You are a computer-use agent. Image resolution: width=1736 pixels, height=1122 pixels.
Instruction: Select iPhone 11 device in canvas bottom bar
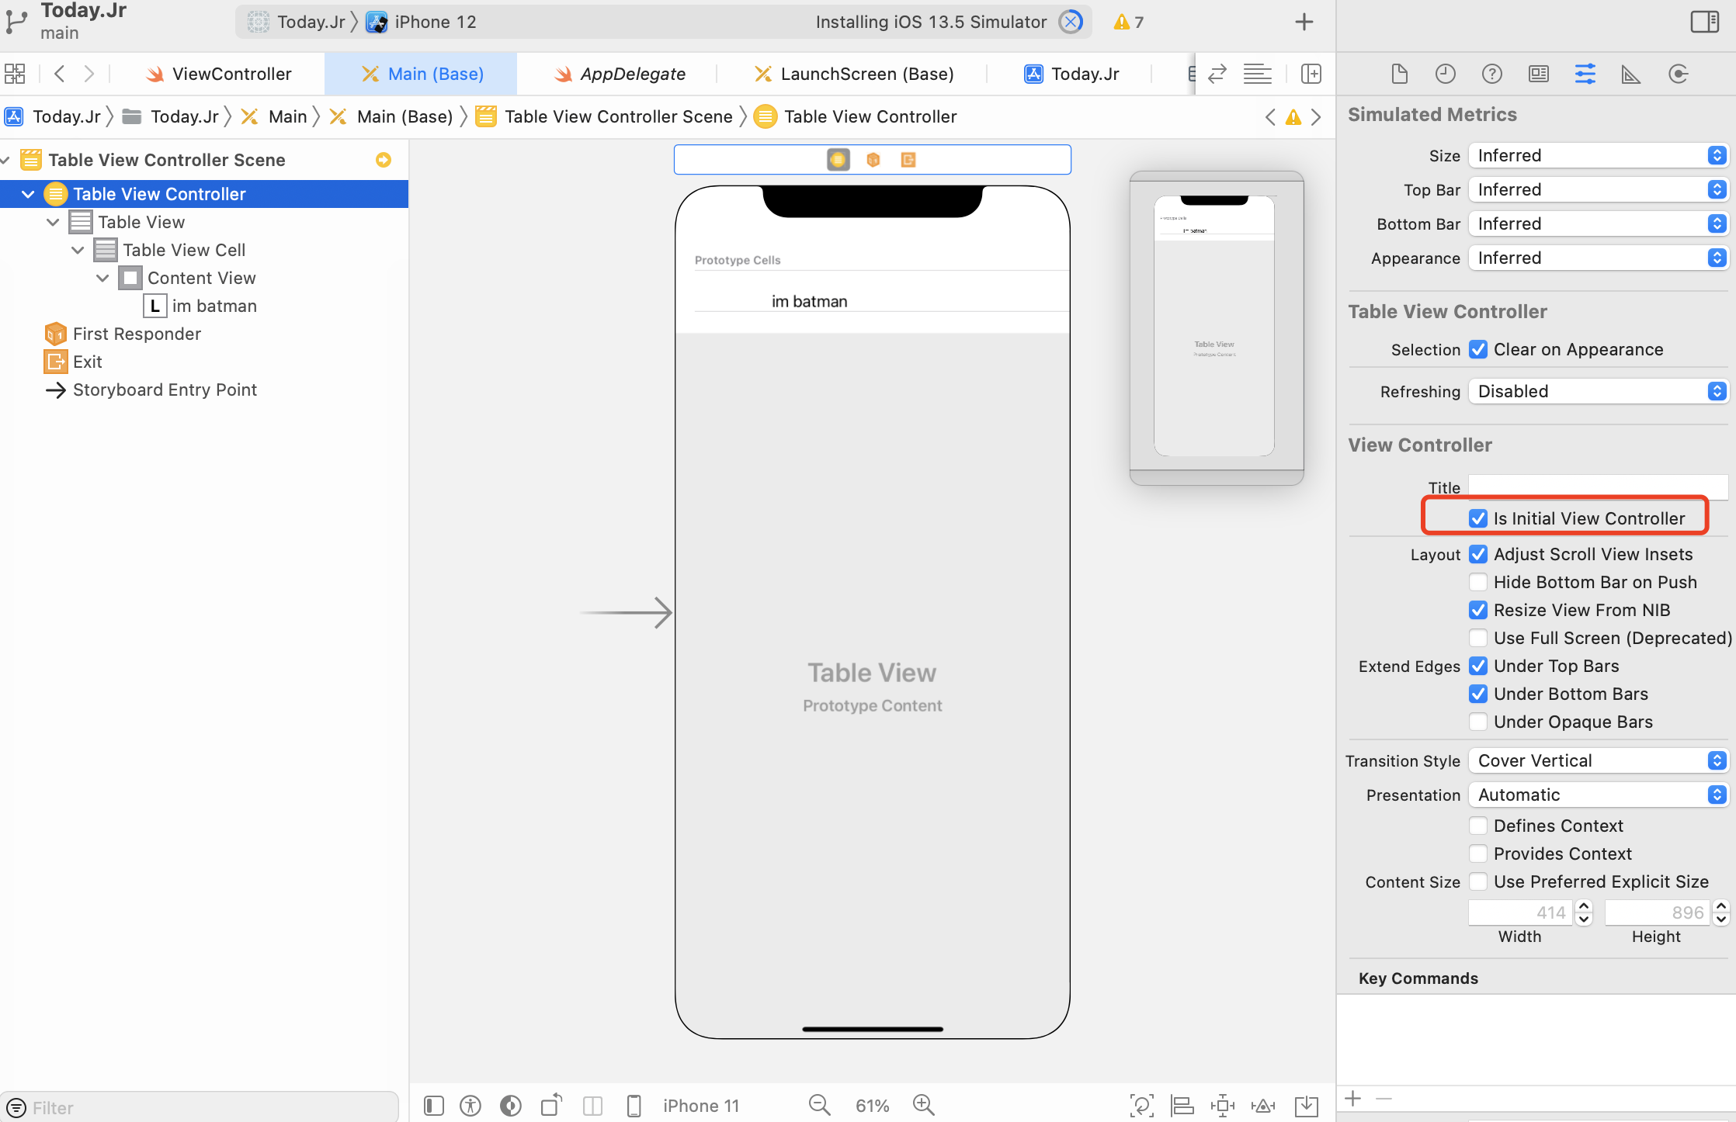tap(701, 1105)
